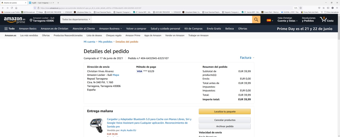The height and width of the screenshot is (137, 340).
Task: Click the site padlock security icon
Action: pos(39,8)
